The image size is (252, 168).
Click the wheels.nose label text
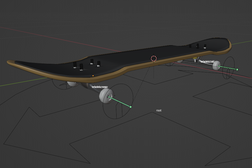tap(100, 87)
